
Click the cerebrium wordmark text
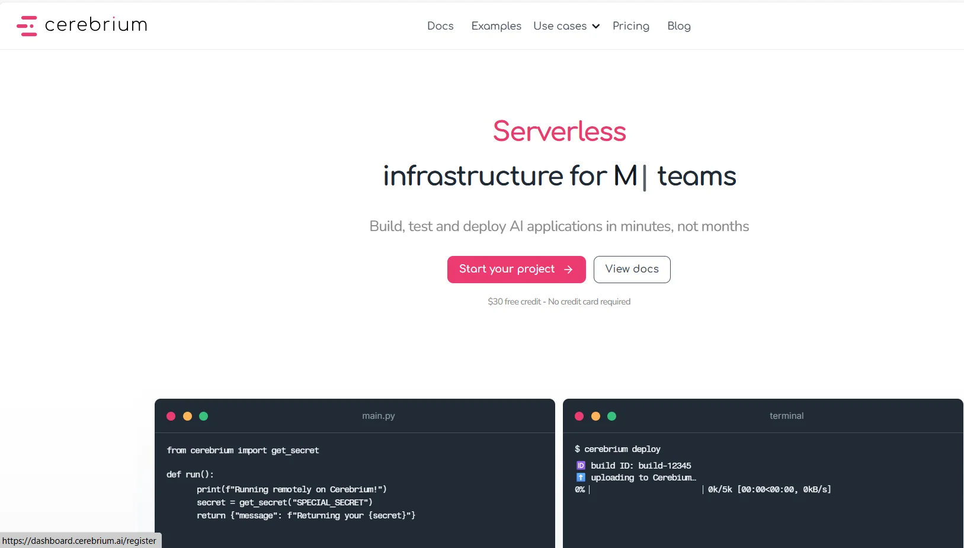[96, 25]
